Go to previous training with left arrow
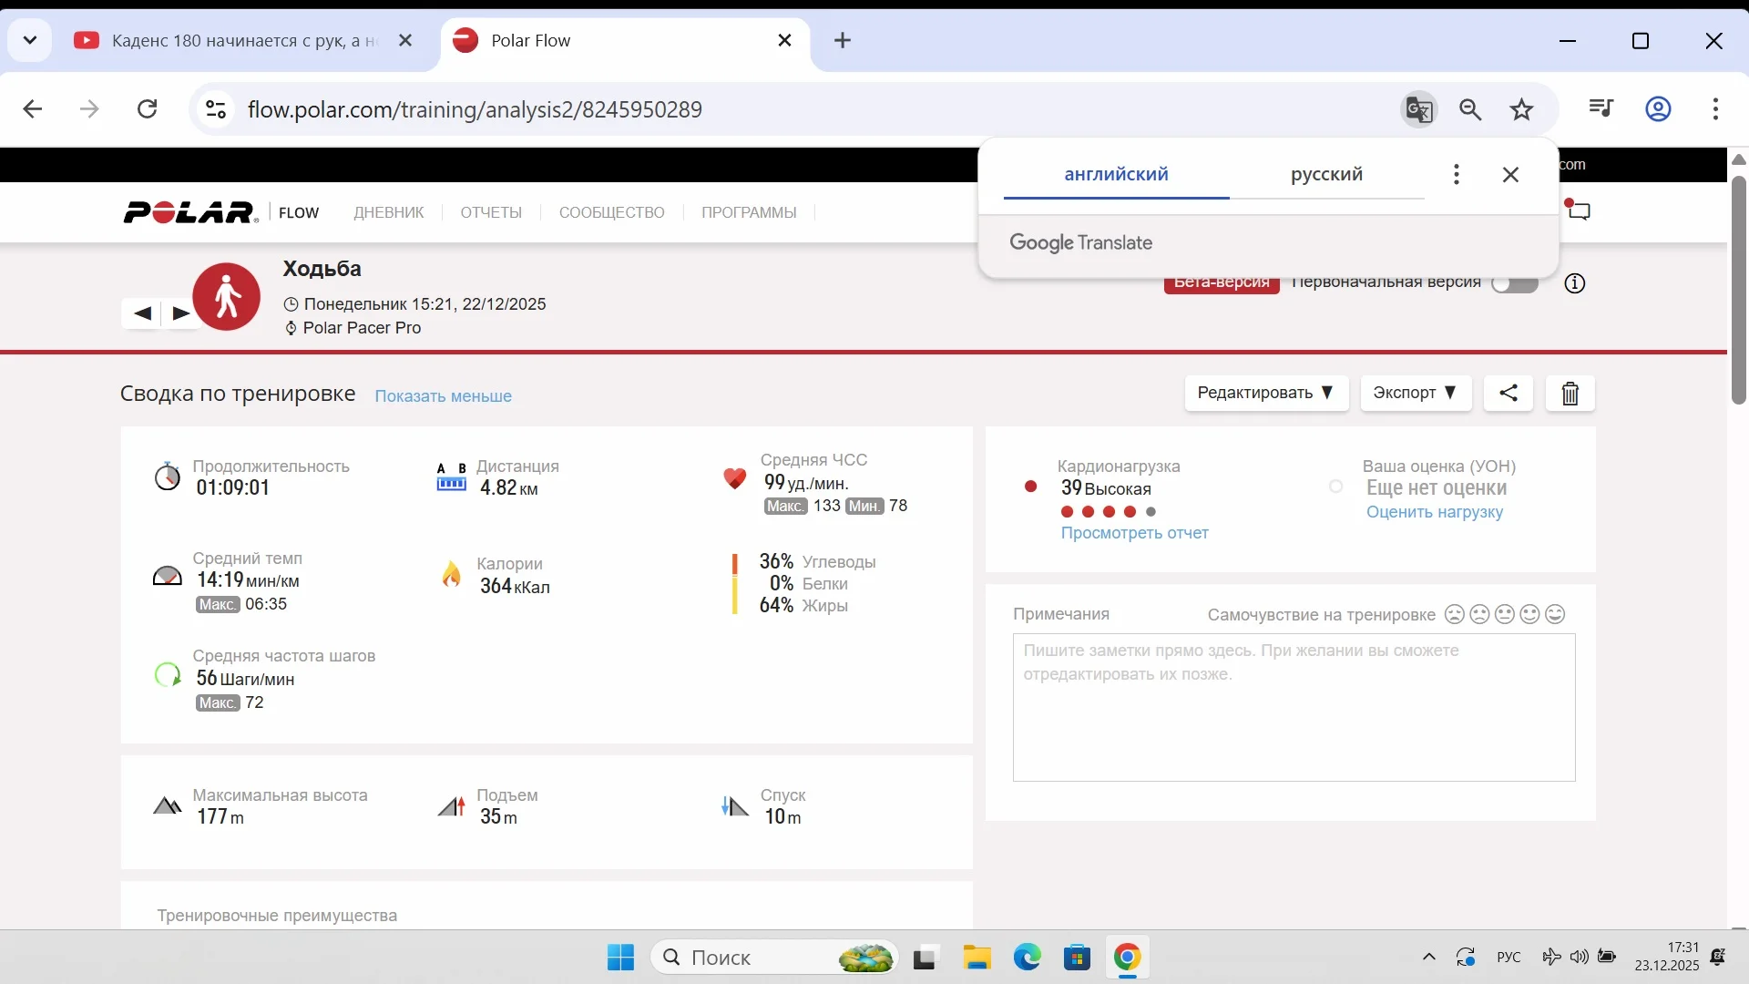 [x=142, y=313]
